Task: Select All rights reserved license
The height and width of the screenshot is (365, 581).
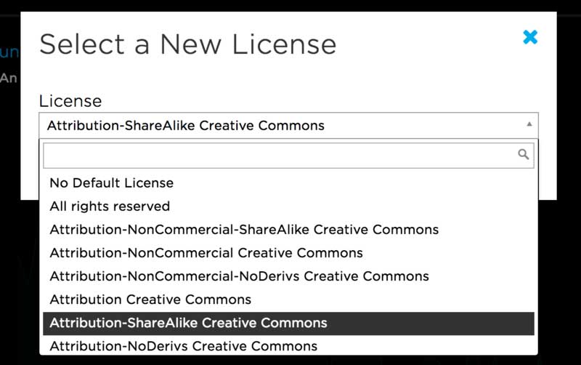Action: (x=110, y=206)
